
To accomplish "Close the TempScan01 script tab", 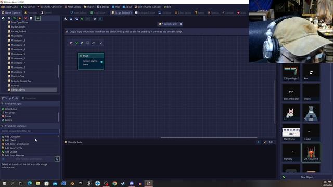I will point(181,24).
